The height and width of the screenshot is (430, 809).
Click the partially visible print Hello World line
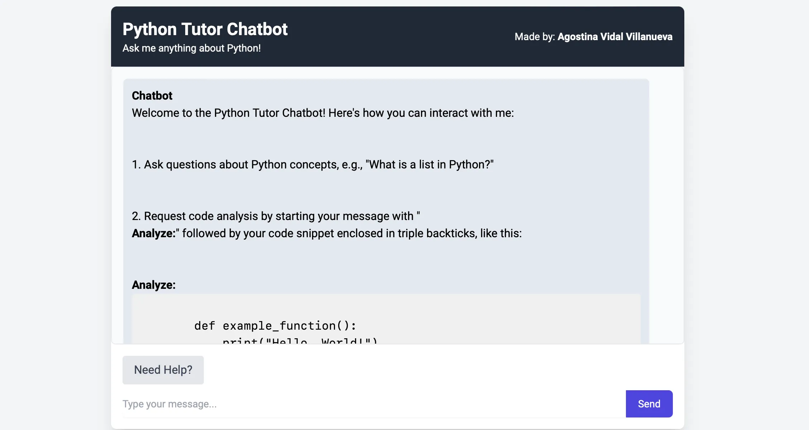click(300, 340)
